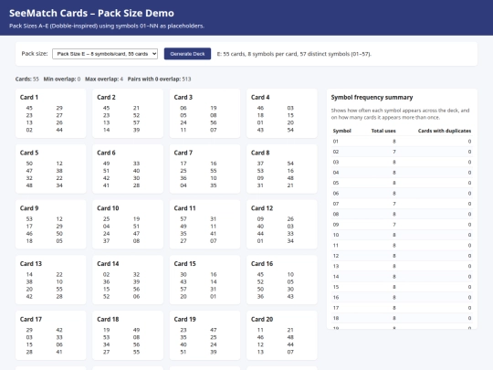
Task: Click the 'Pack size:' label
Action: (35, 54)
